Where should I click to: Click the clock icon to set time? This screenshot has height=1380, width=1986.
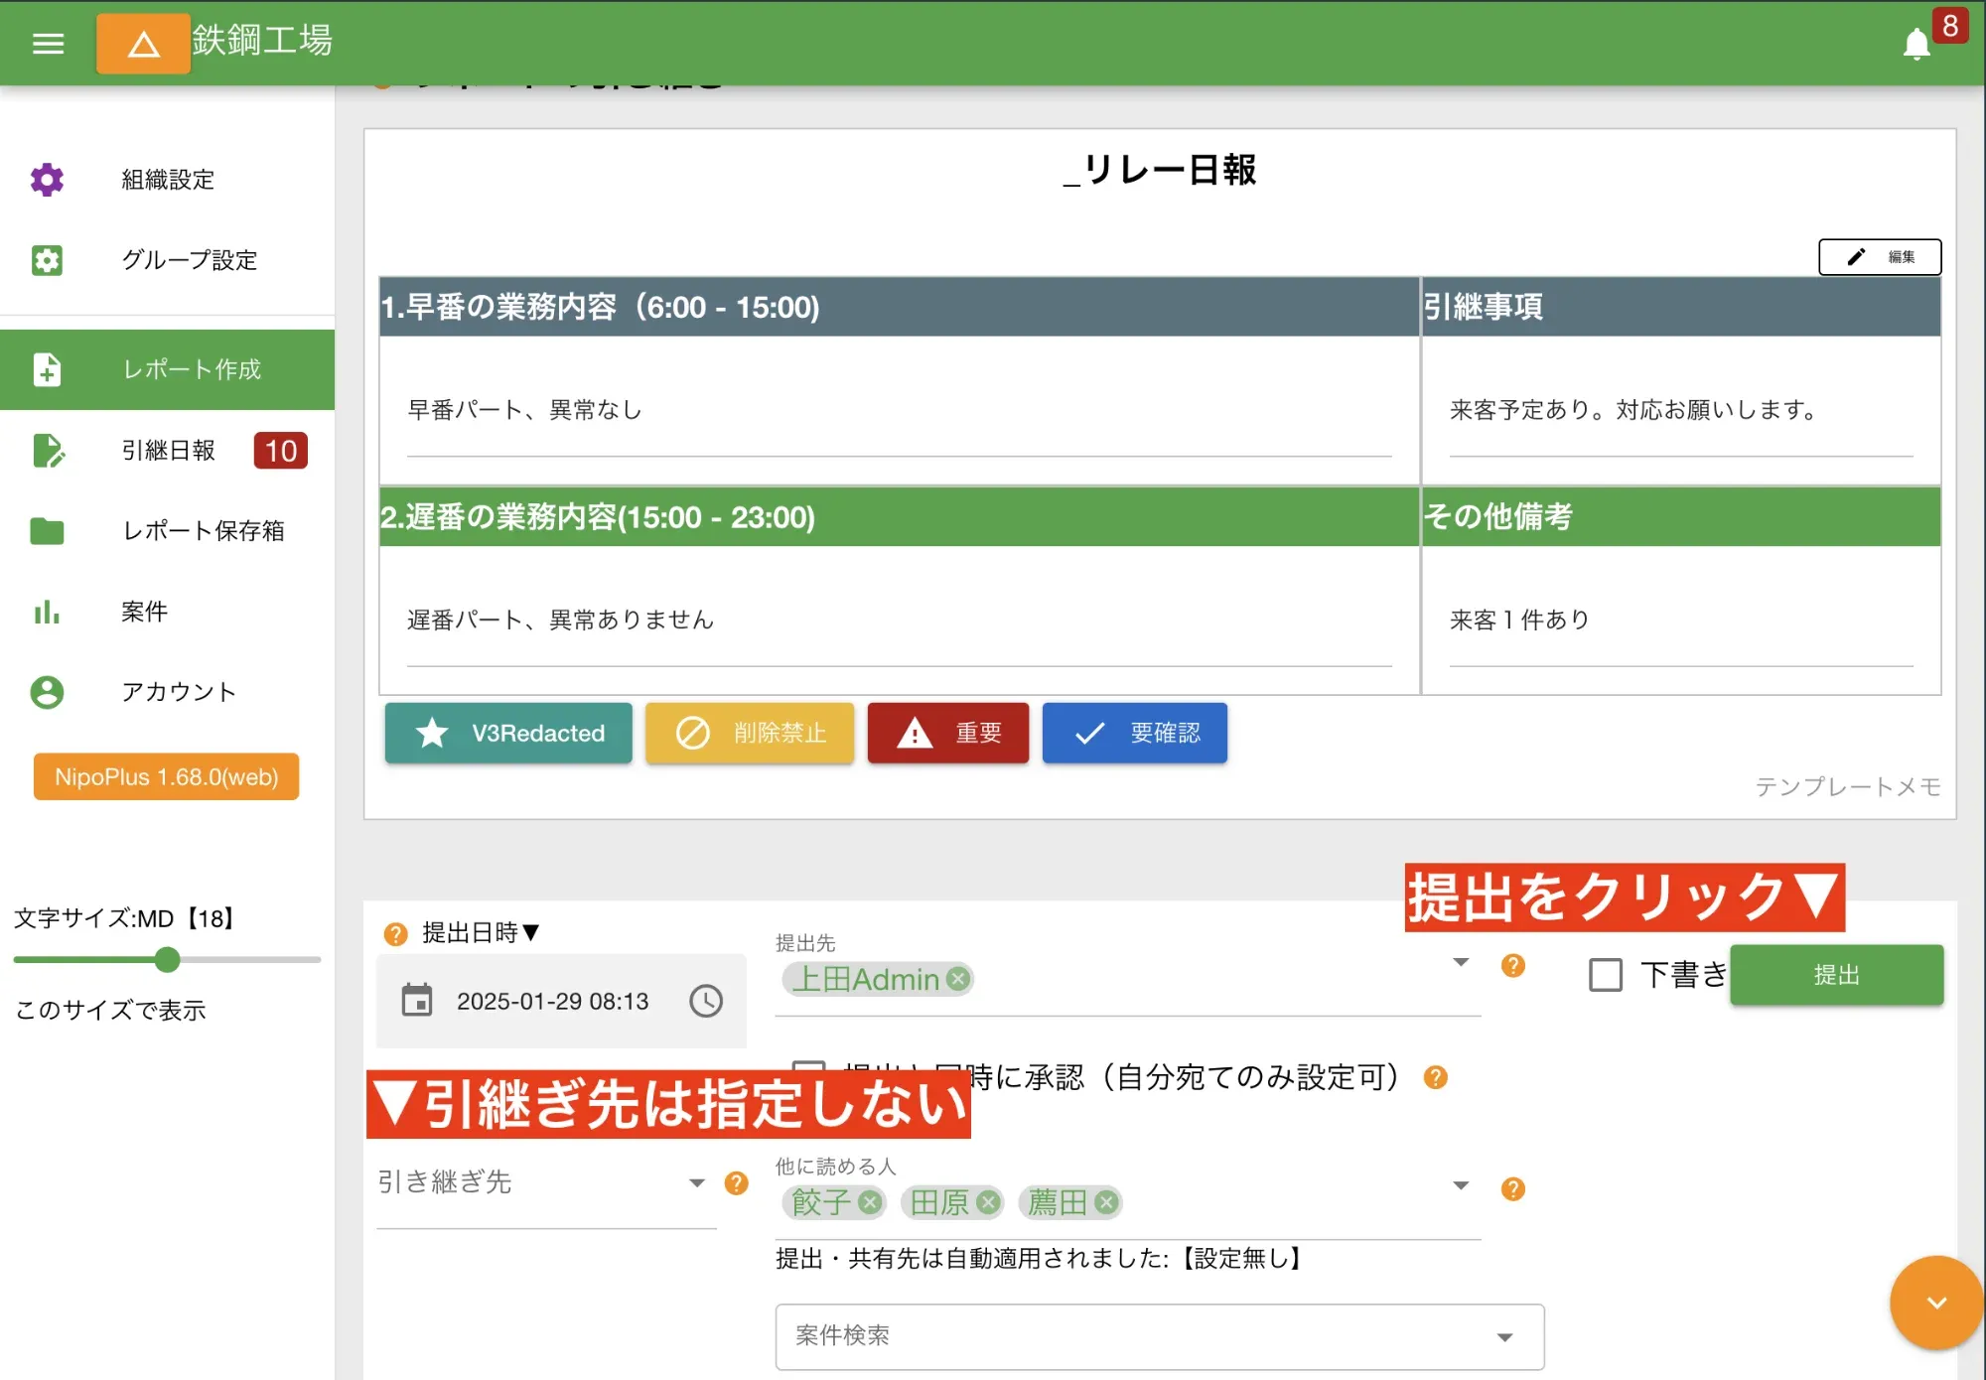(x=706, y=1002)
